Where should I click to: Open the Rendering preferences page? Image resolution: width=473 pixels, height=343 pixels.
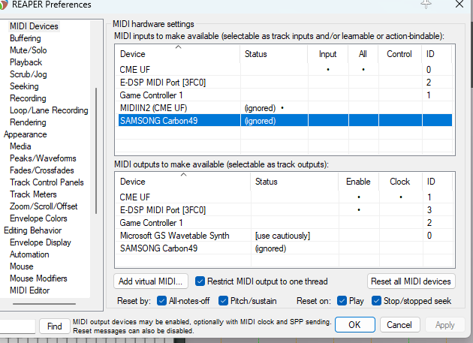tap(28, 122)
